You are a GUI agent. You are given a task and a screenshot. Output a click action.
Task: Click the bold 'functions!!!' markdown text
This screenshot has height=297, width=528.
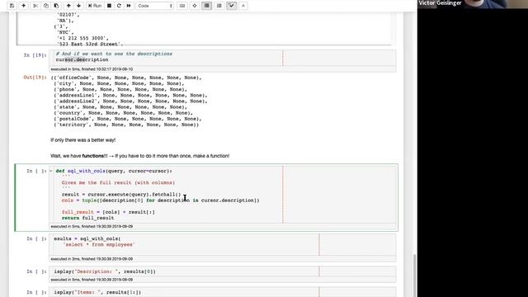[x=95, y=156]
